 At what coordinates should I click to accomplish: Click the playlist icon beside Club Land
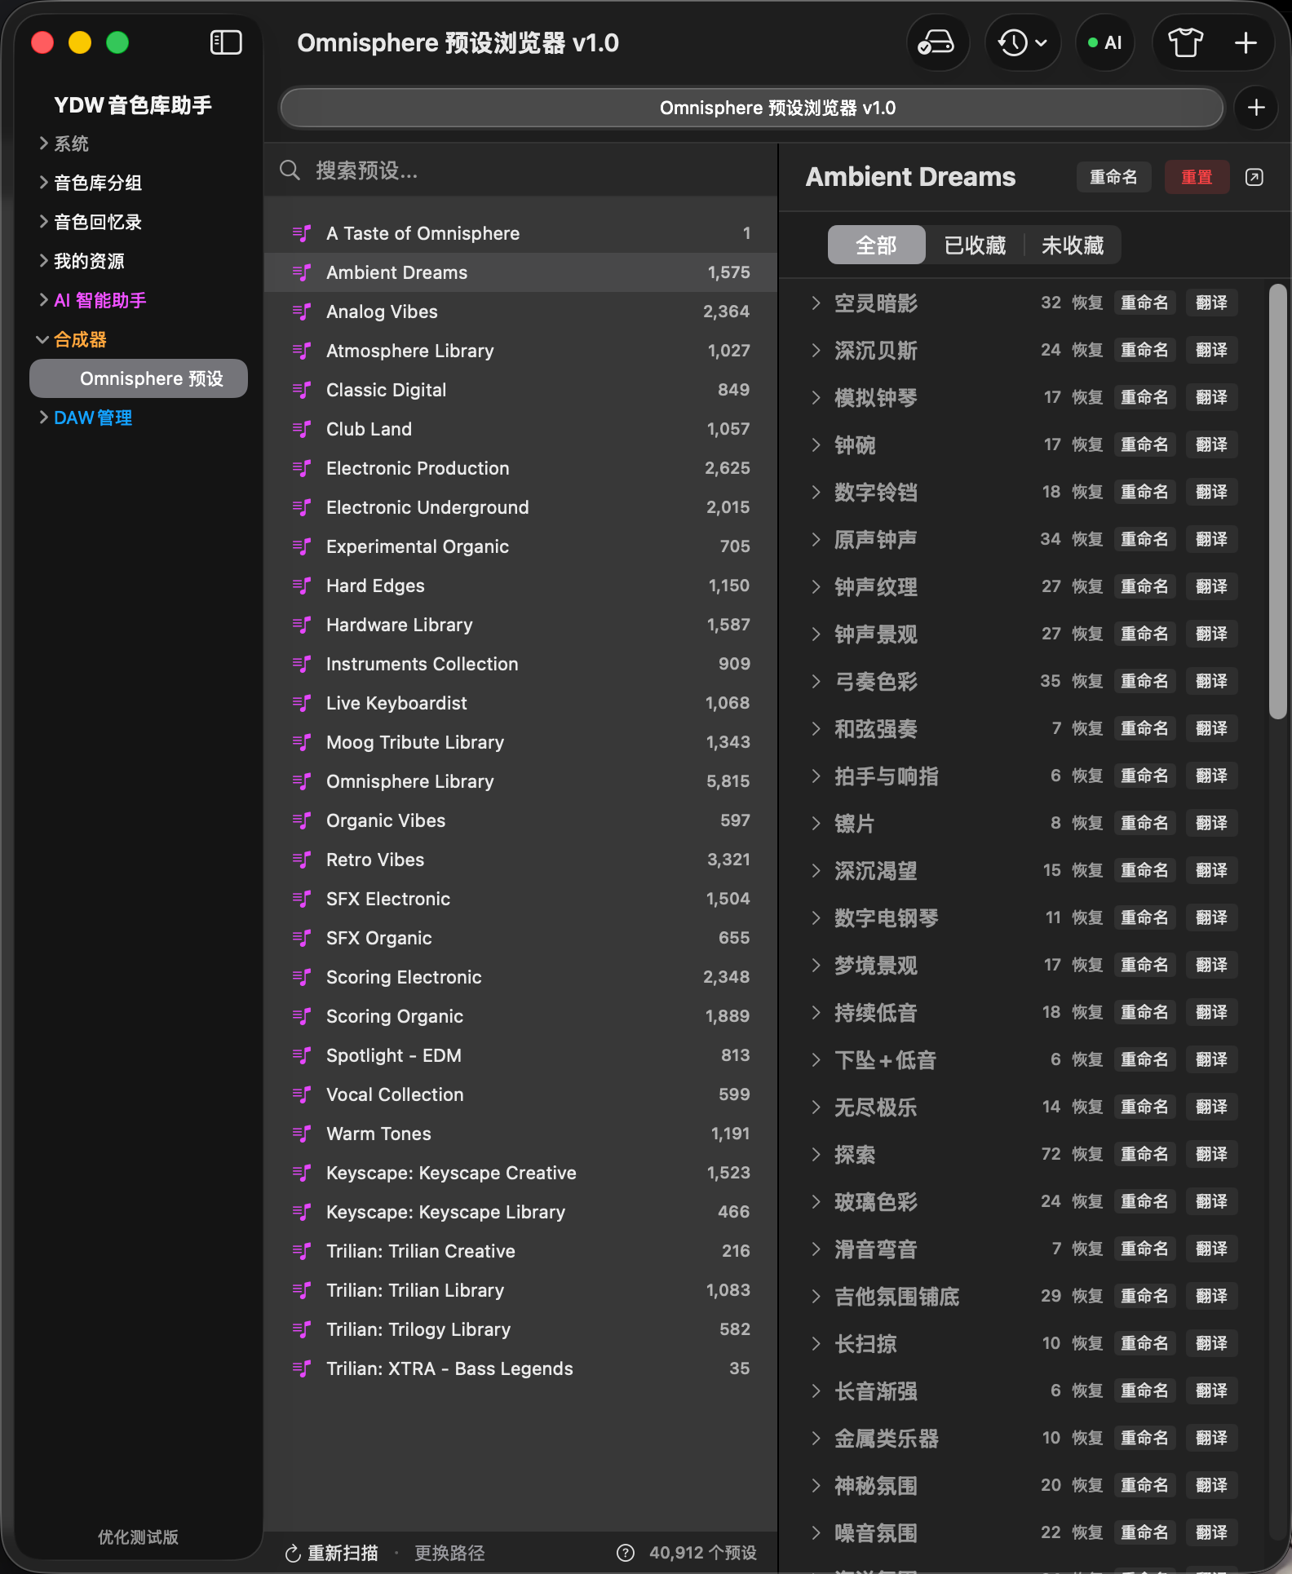click(302, 429)
